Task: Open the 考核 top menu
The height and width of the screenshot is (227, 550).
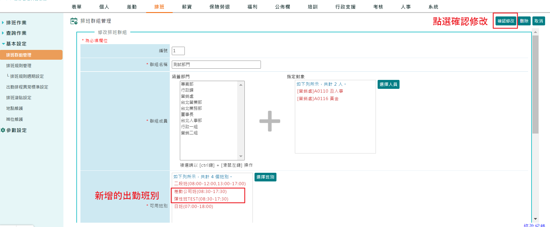Action: 378,7
